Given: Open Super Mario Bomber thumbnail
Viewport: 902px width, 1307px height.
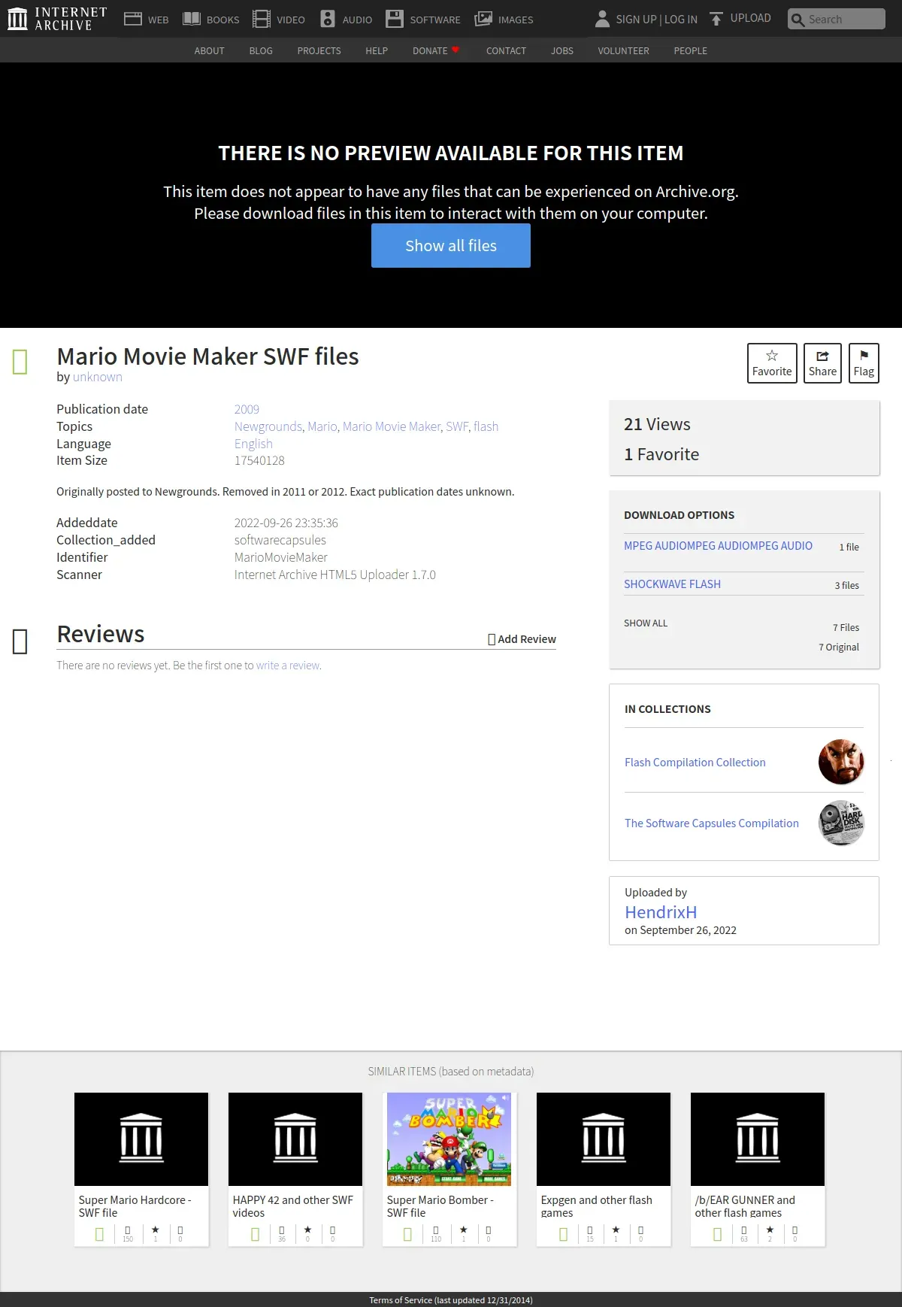Looking at the screenshot, I should pos(449,1139).
